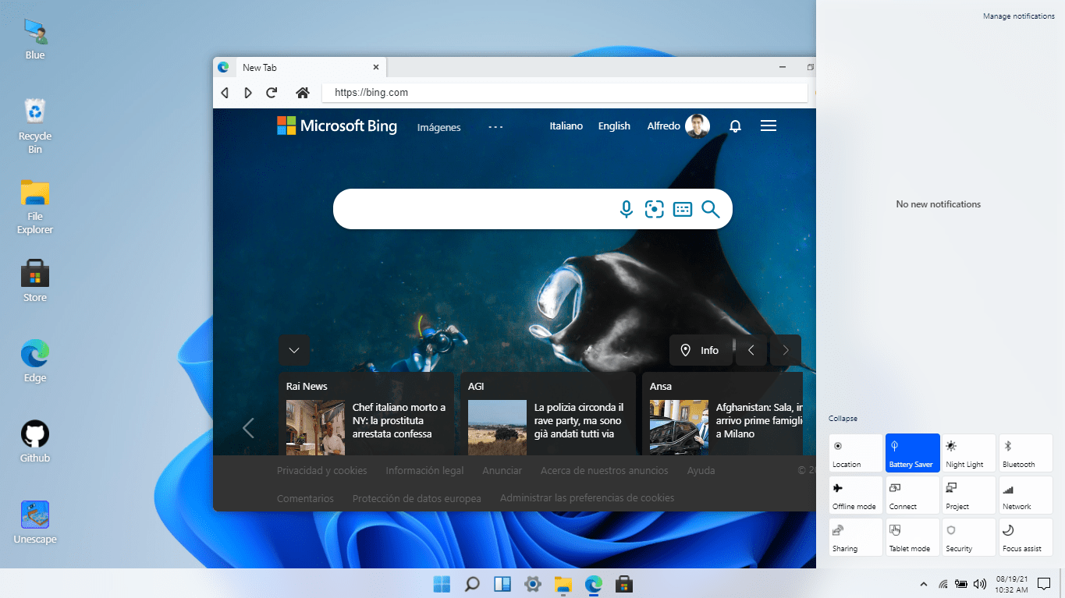Viewport: 1065px width, 598px height.
Task: Click the Info button on Bing image
Action: click(x=700, y=351)
